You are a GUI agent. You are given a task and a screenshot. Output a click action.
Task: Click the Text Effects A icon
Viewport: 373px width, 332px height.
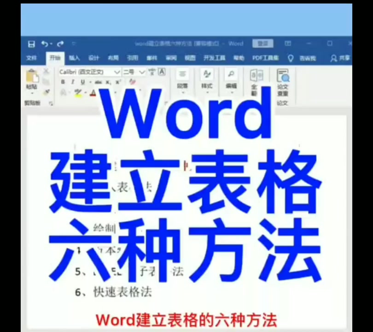point(63,92)
